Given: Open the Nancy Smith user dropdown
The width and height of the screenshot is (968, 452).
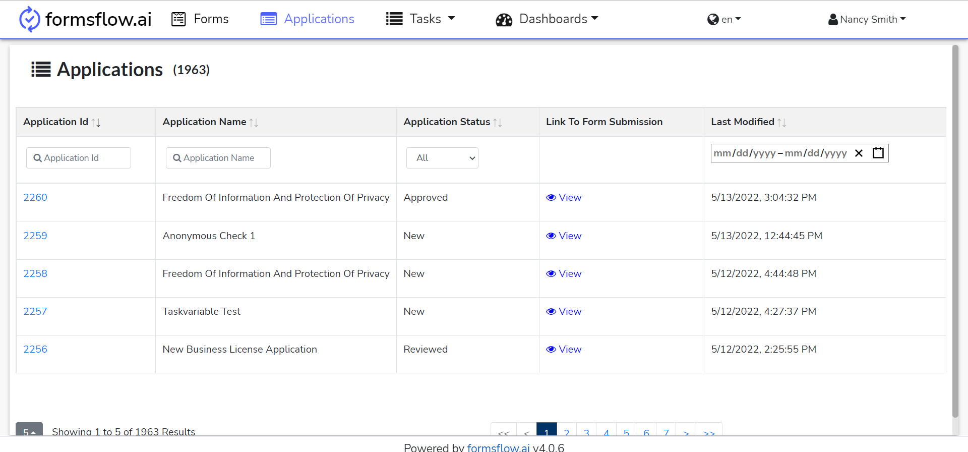Looking at the screenshot, I should (867, 19).
